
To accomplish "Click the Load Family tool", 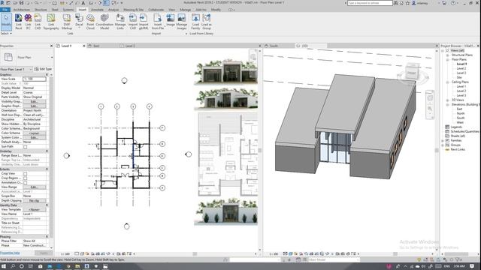I will tap(195, 22).
